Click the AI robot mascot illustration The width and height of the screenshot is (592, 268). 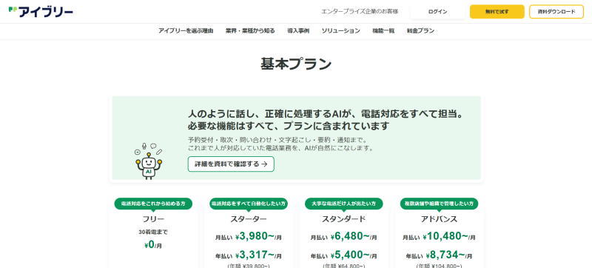[x=149, y=161]
